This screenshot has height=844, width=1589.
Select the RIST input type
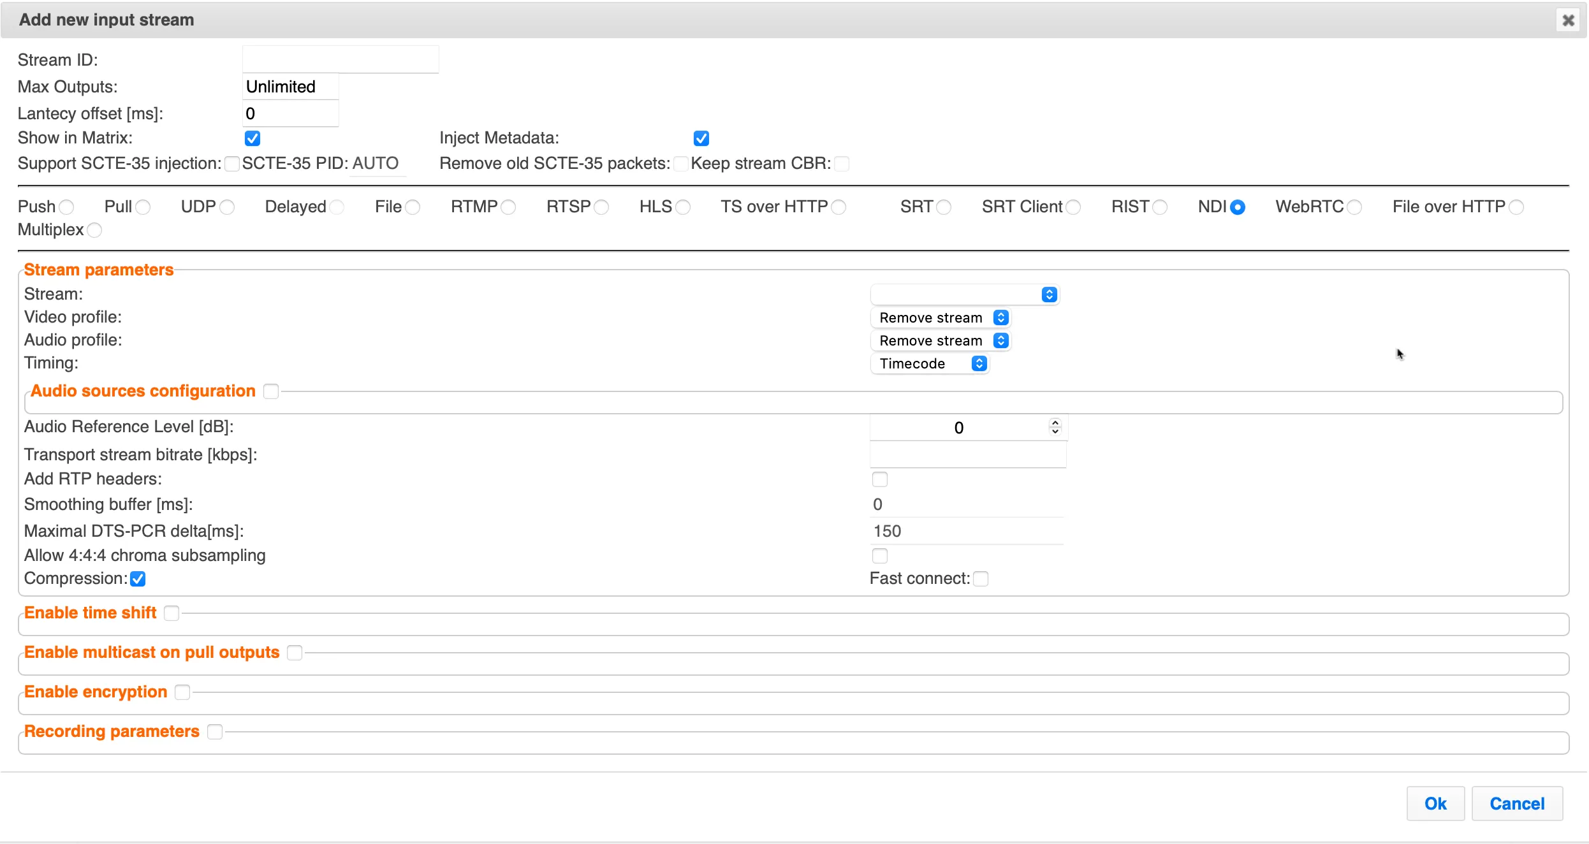click(x=1160, y=207)
